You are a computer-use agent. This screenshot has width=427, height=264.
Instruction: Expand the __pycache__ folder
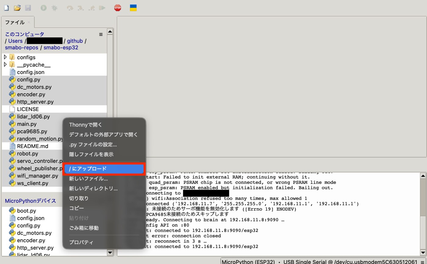[x=5, y=65]
